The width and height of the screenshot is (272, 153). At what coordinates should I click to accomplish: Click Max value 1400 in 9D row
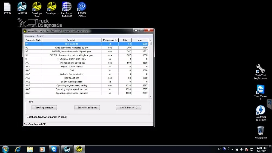140,48
